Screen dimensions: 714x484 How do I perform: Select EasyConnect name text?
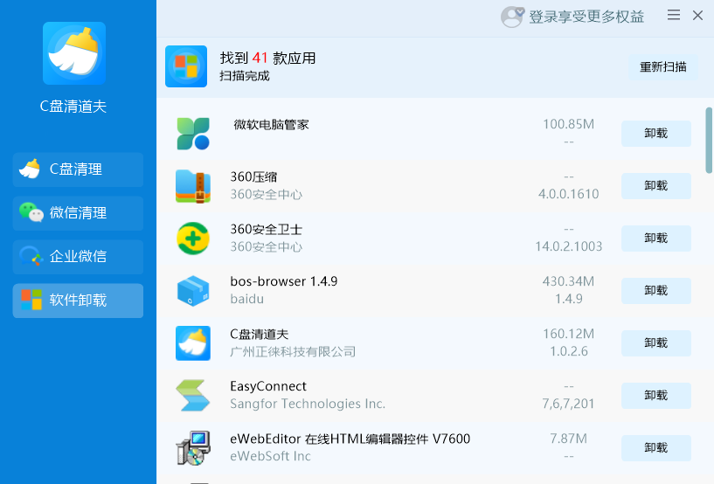[x=268, y=386]
